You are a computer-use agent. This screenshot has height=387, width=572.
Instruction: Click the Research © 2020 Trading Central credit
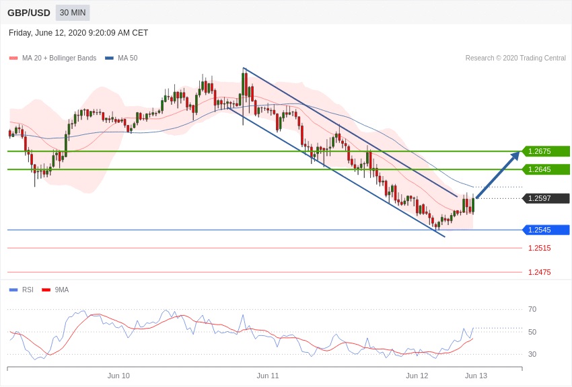point(515,58)
